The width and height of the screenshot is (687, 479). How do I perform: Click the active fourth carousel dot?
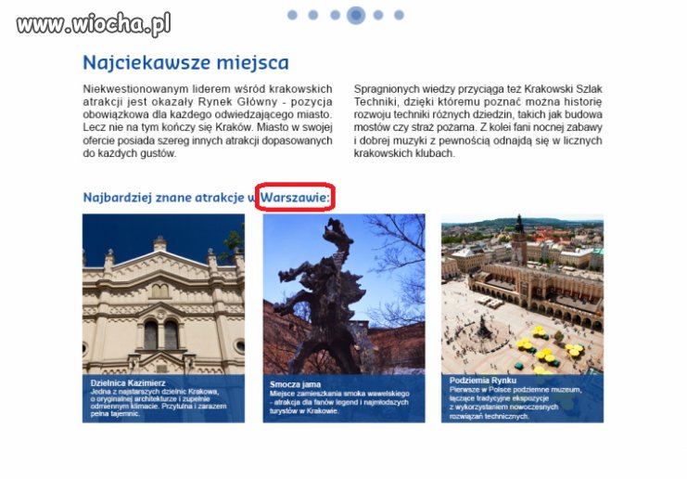[356, 16]
